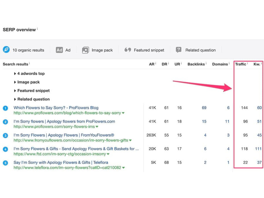
Task: Expand the Related question row
Action: coord(32,99)
